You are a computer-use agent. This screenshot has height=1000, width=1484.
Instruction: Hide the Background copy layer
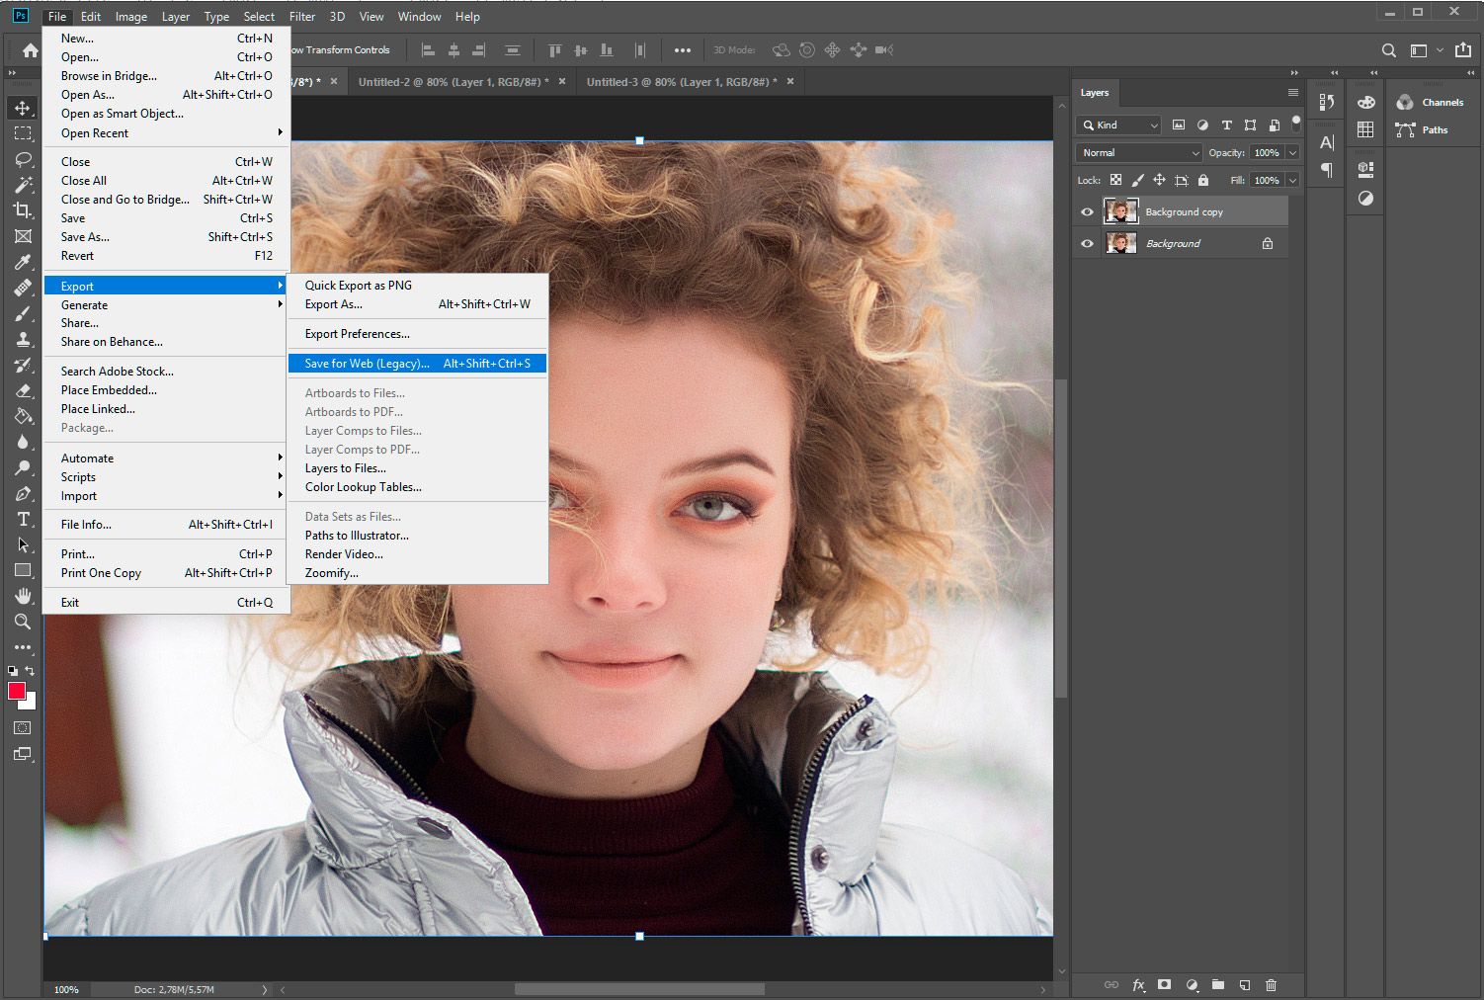1087,212
